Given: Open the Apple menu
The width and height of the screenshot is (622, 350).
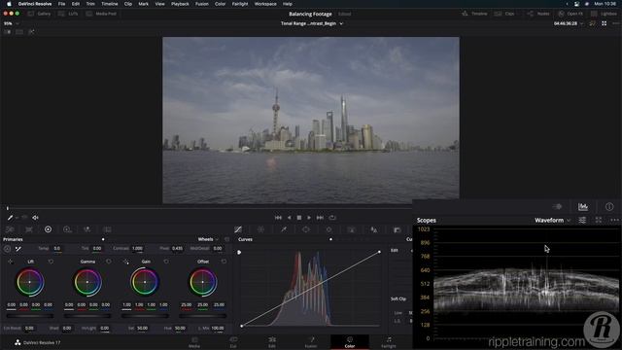Looking at the screenshot, I should (9, 4).
